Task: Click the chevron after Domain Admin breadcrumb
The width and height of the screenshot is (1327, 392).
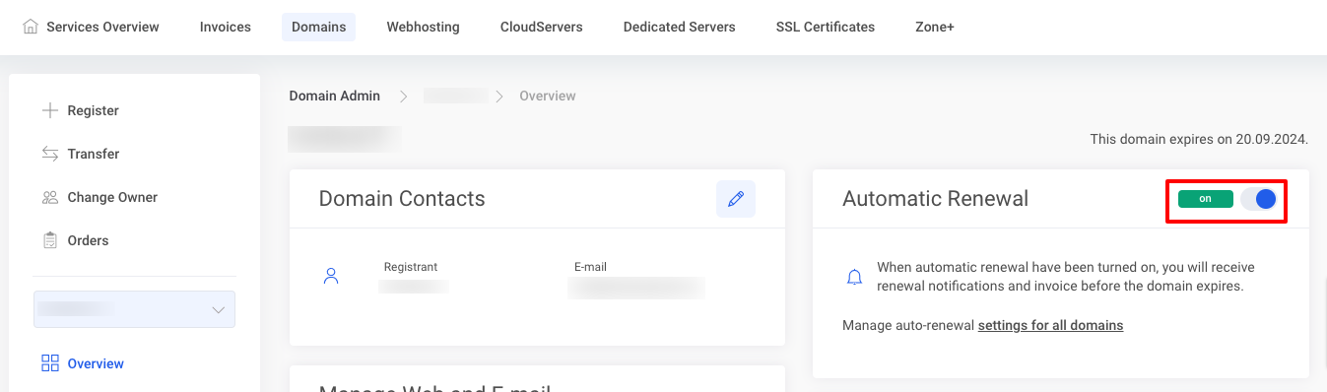Action: tap(403, 96)
